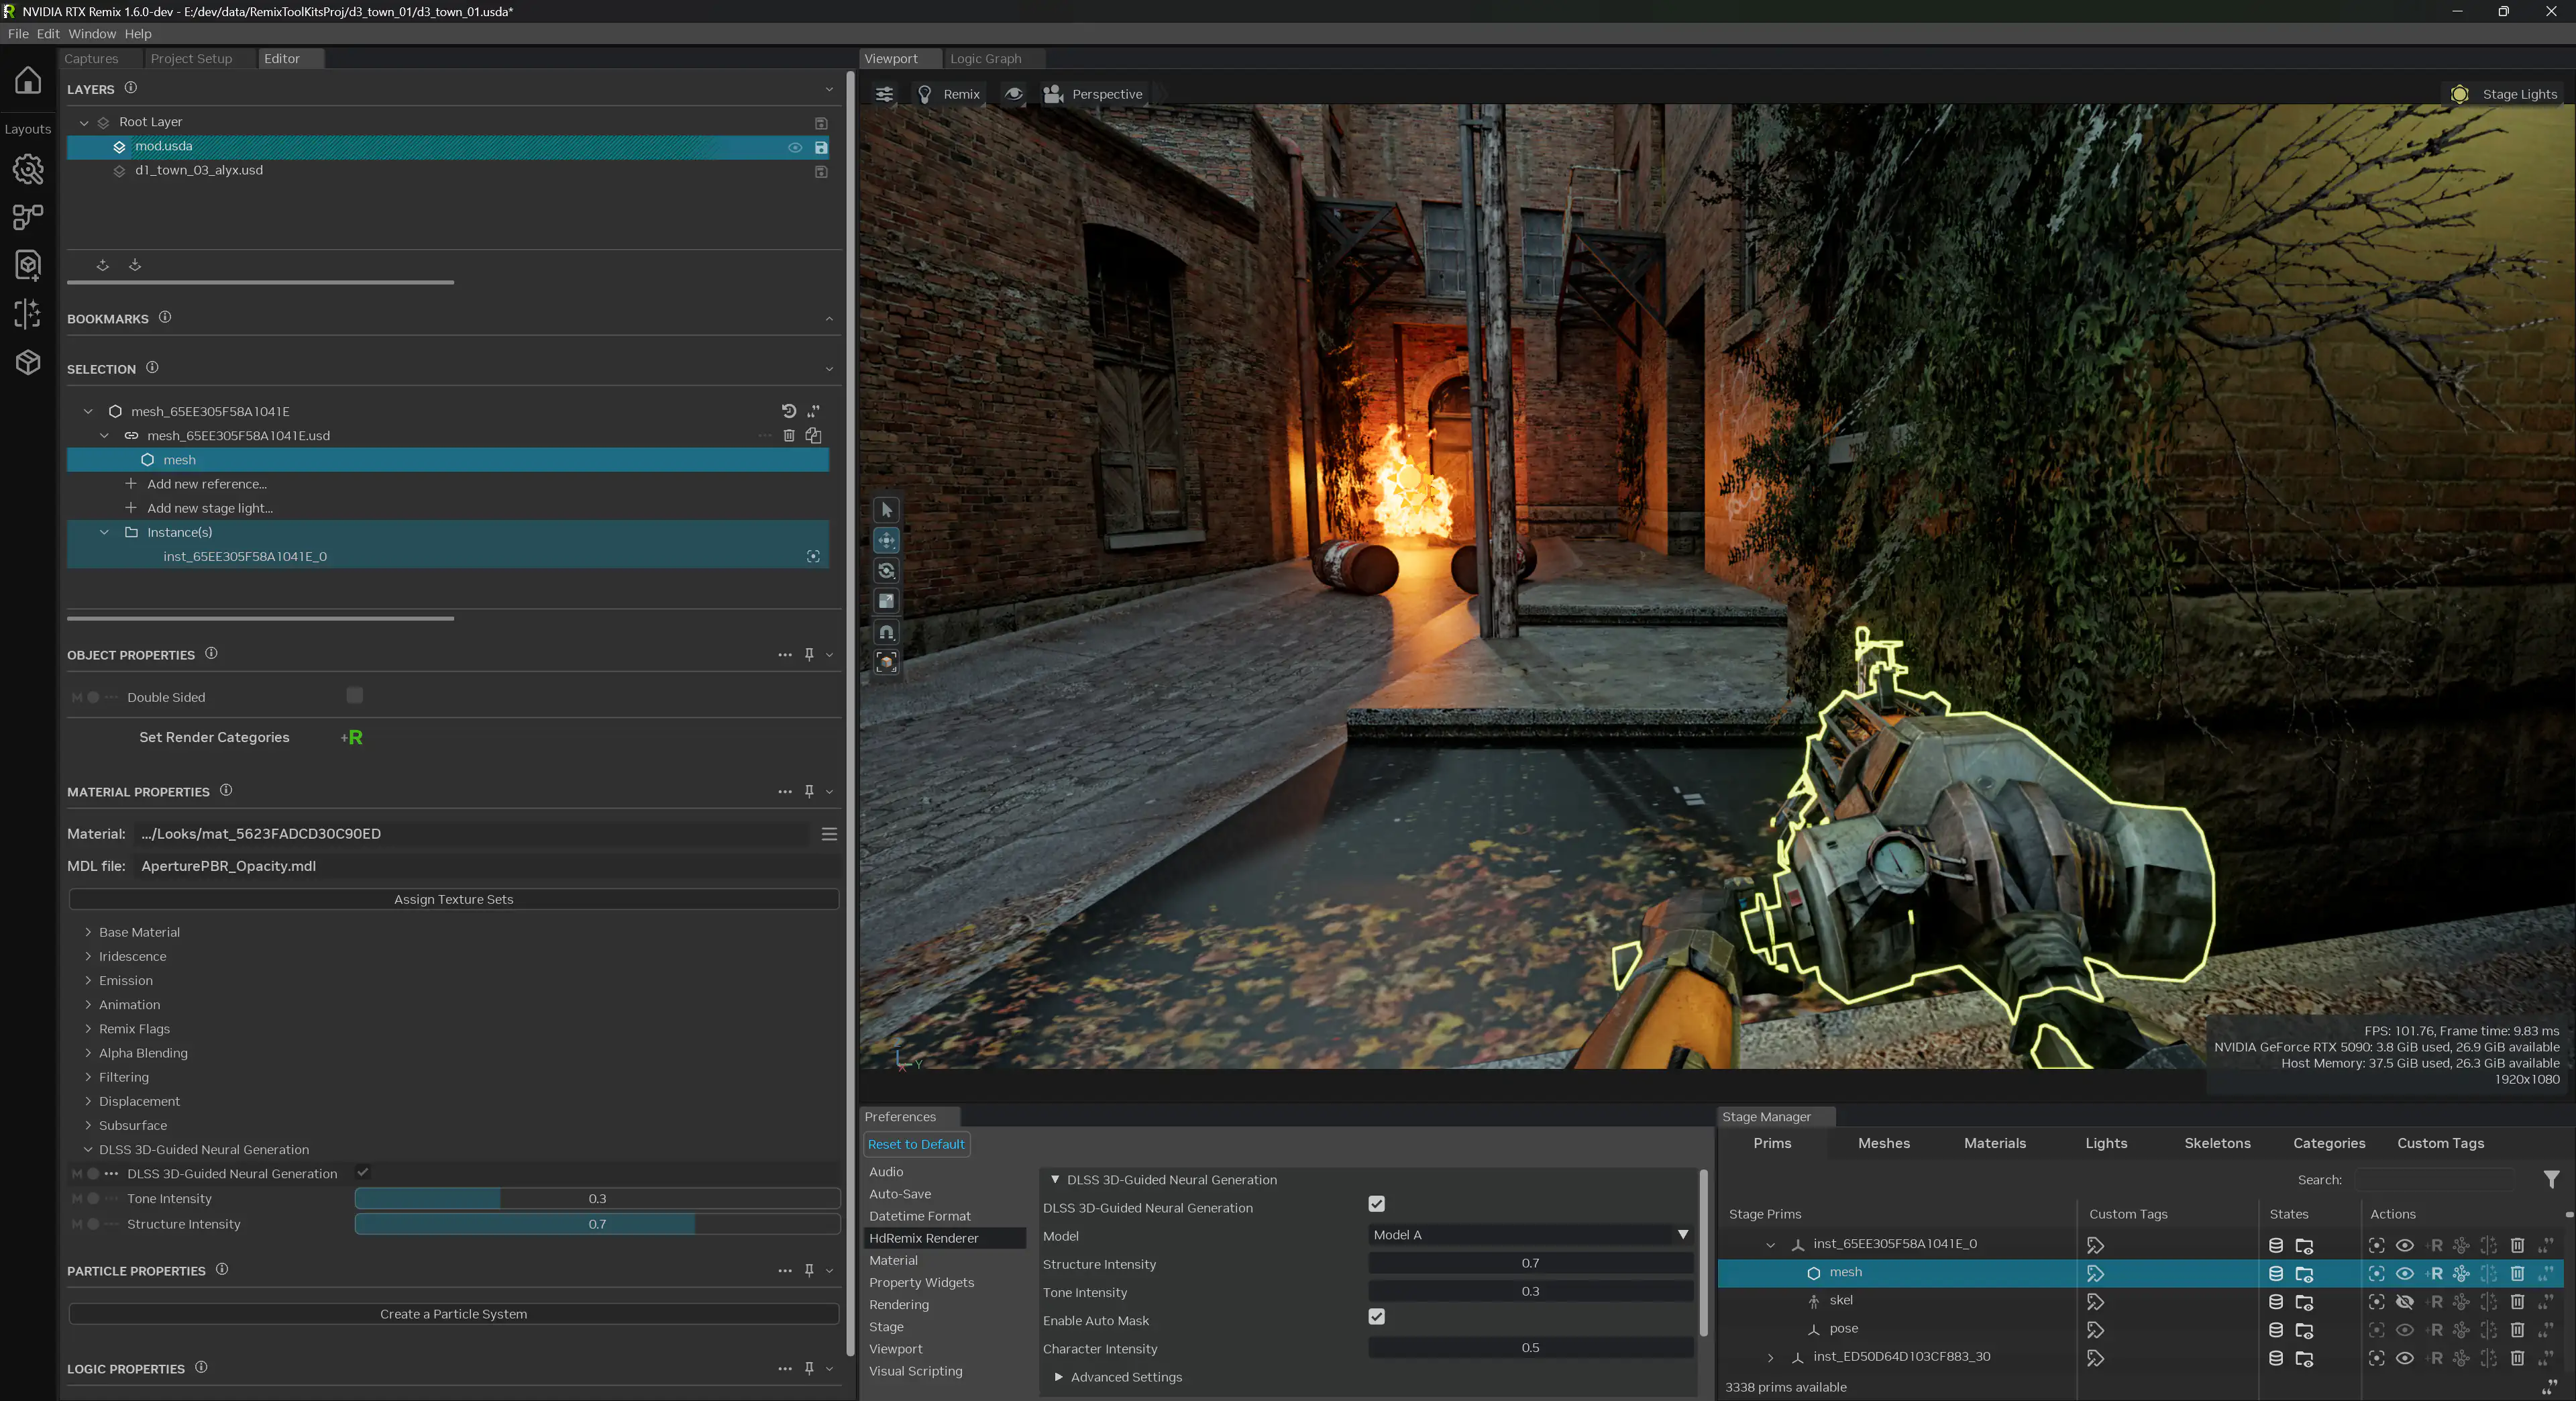
Task: Toggle the viewport magnet snap tool
Action: click(886, 632)
